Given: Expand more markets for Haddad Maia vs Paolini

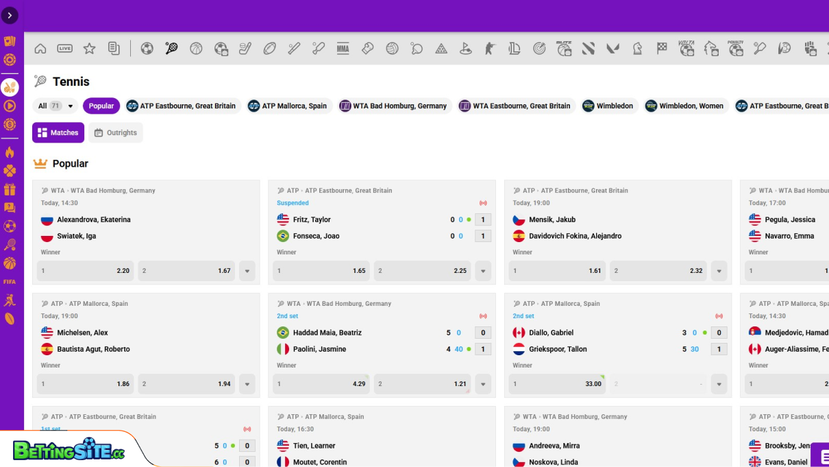Looking at the screenshot, I should coord(483,384).
